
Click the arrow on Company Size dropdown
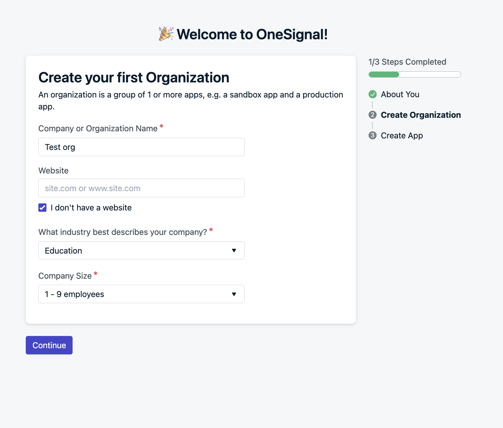234,294
